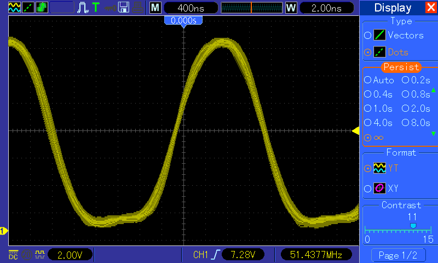
Task: Pick the 4.0s persistence setting
Action: tap(367, 123)
